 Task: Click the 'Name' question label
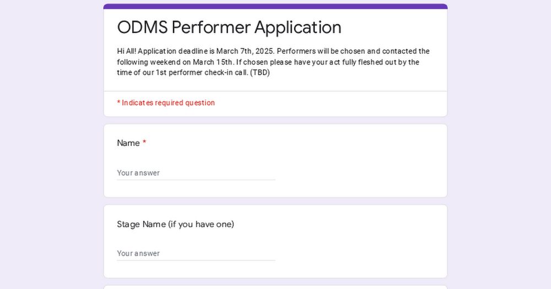point(128,143)
